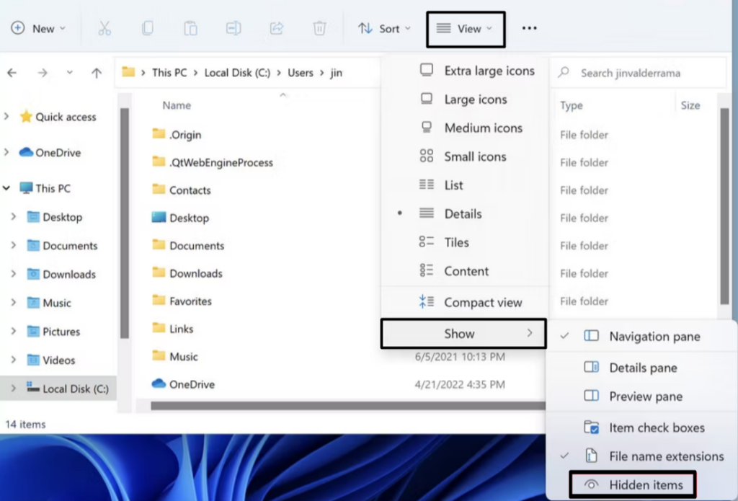The width and height of the screenshot is (738, 501).
Task: Choose Tiles layout from View menu
Action: pos(456,243)
